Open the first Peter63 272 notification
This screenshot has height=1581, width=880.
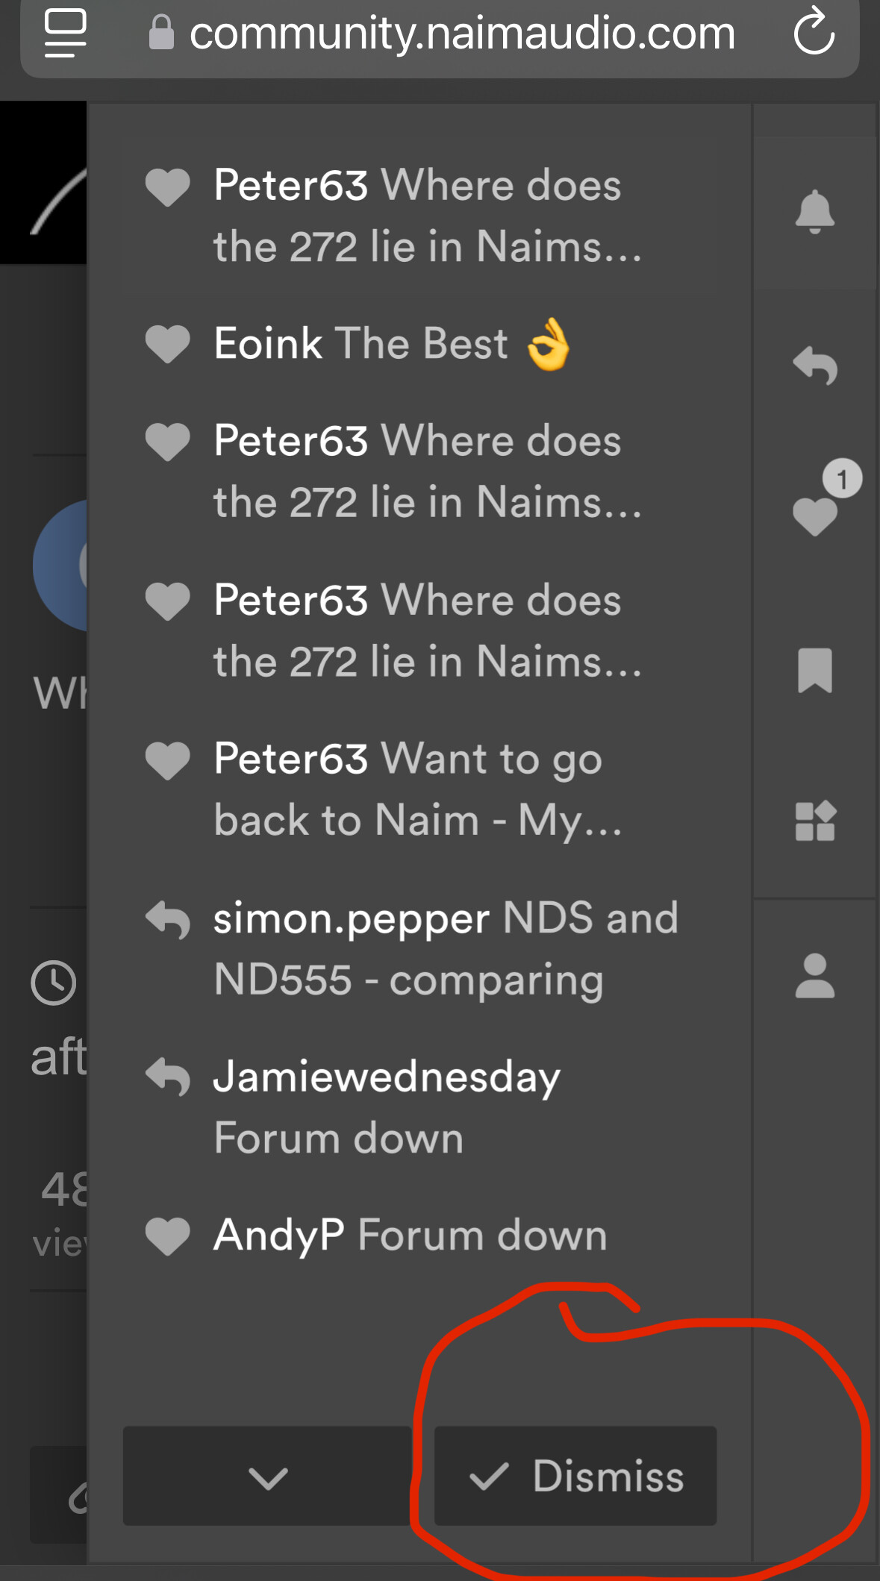pyautogui.click(x=427, y=216)
